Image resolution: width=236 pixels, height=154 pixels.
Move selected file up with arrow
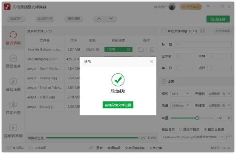(99, 19)
